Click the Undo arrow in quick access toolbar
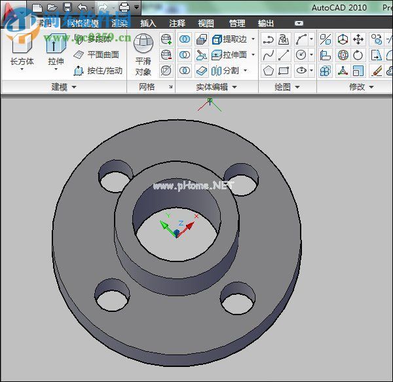Image resolution: width=393 pixels, height=382 pixels. (82, 8)
